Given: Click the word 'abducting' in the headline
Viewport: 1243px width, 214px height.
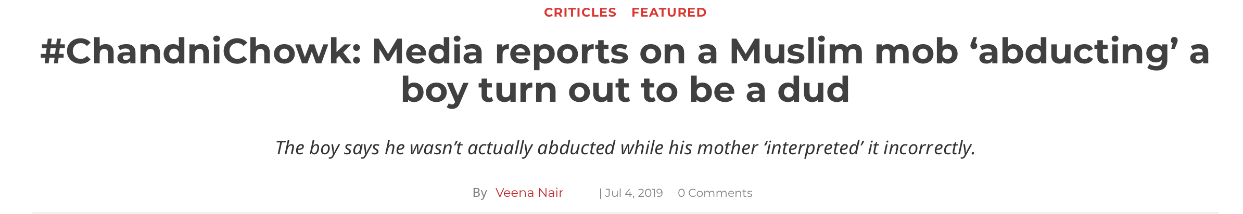Looking at the screenshot, I should (x=1074, y=52).
